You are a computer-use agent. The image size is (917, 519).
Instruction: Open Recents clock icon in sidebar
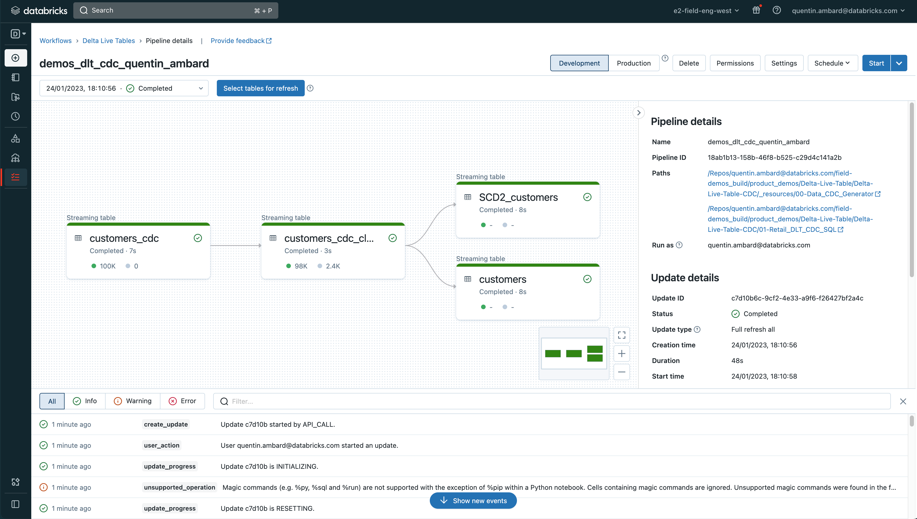[15, 116]
